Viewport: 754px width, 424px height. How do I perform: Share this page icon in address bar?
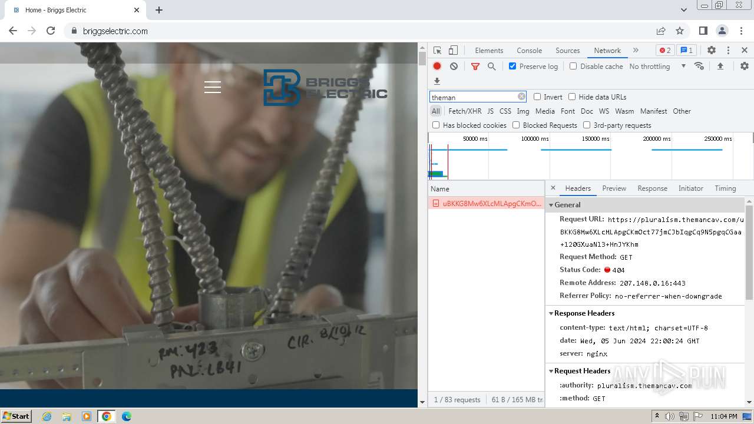(x=661, y=31)
